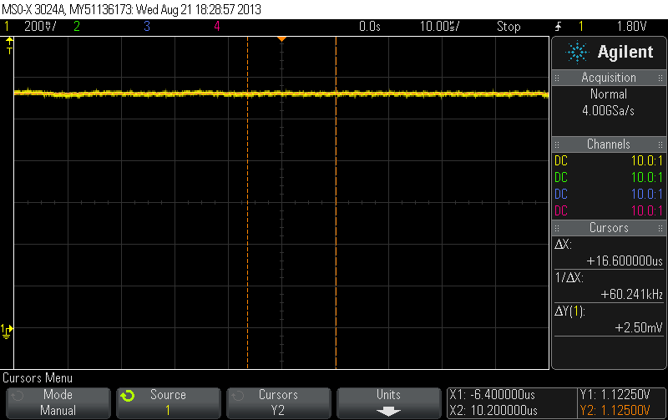Viewport: 668px width, 420px height.
Task: Click the Agilent logo
Action: (x=610, y=52)
